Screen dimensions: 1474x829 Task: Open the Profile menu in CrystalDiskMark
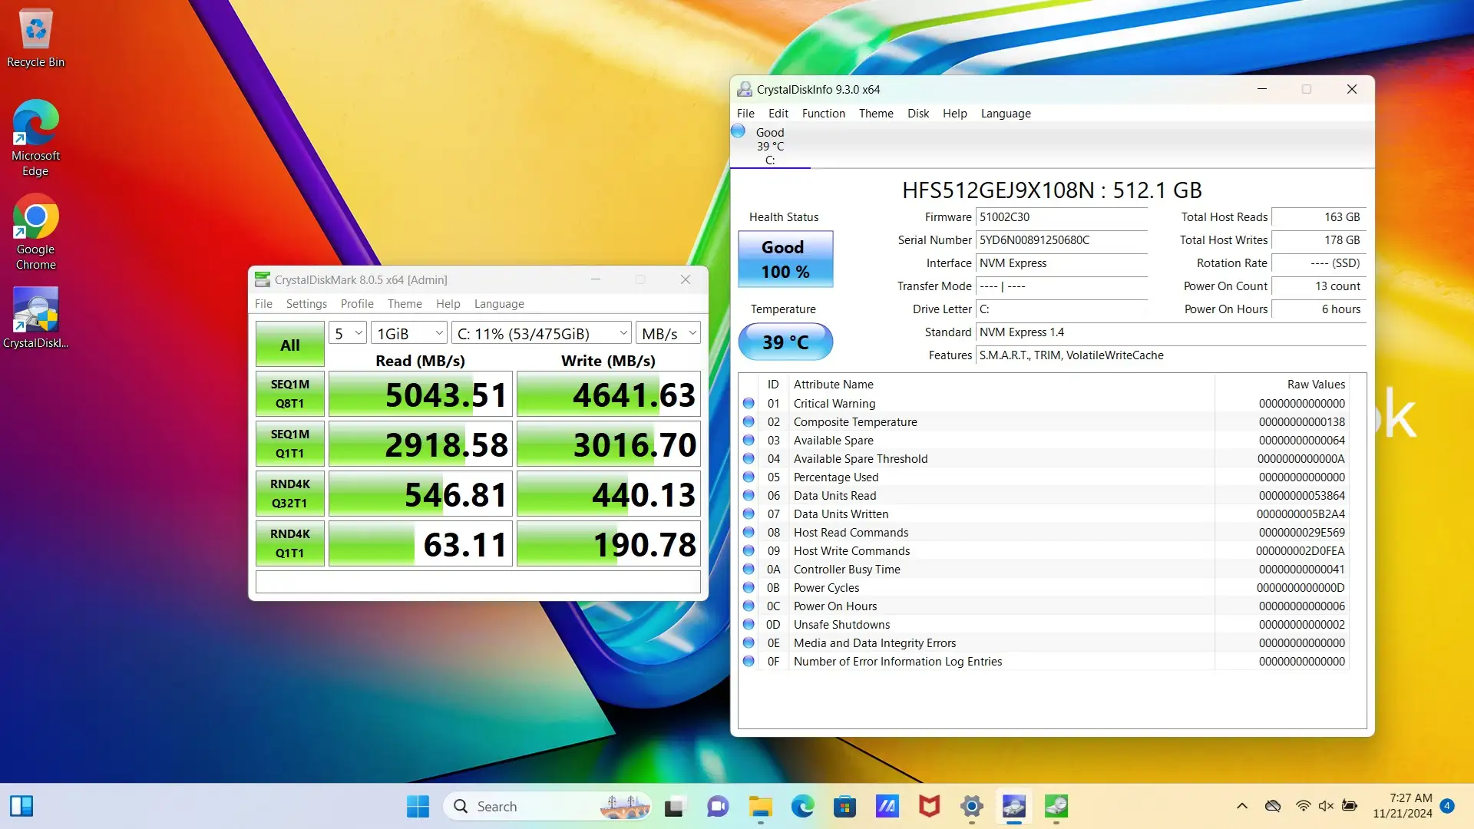357,303
